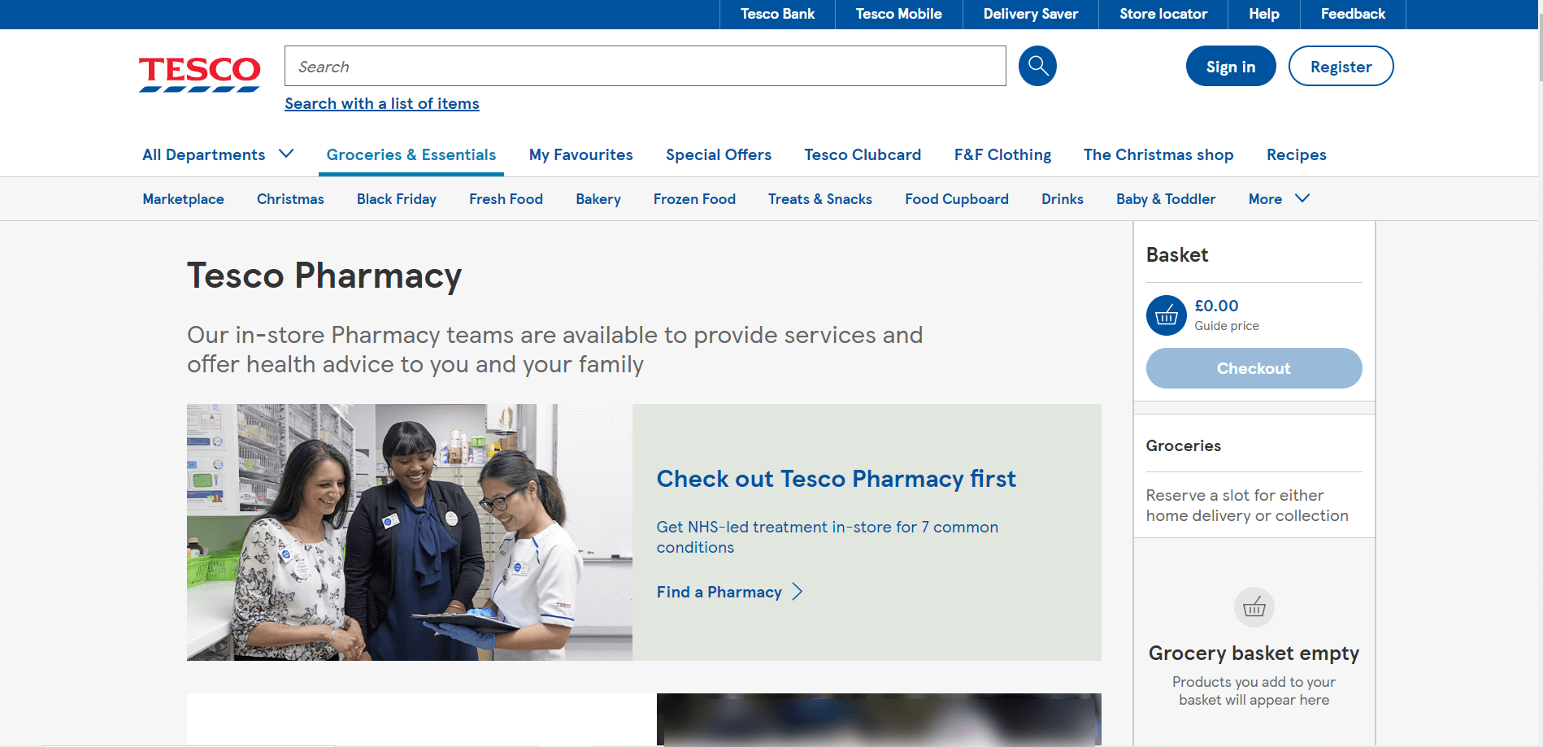This screenshot has height=747, width=1543.
Task: Click the arrow next to Find a Pharmacy
Action: click(798, 592)
